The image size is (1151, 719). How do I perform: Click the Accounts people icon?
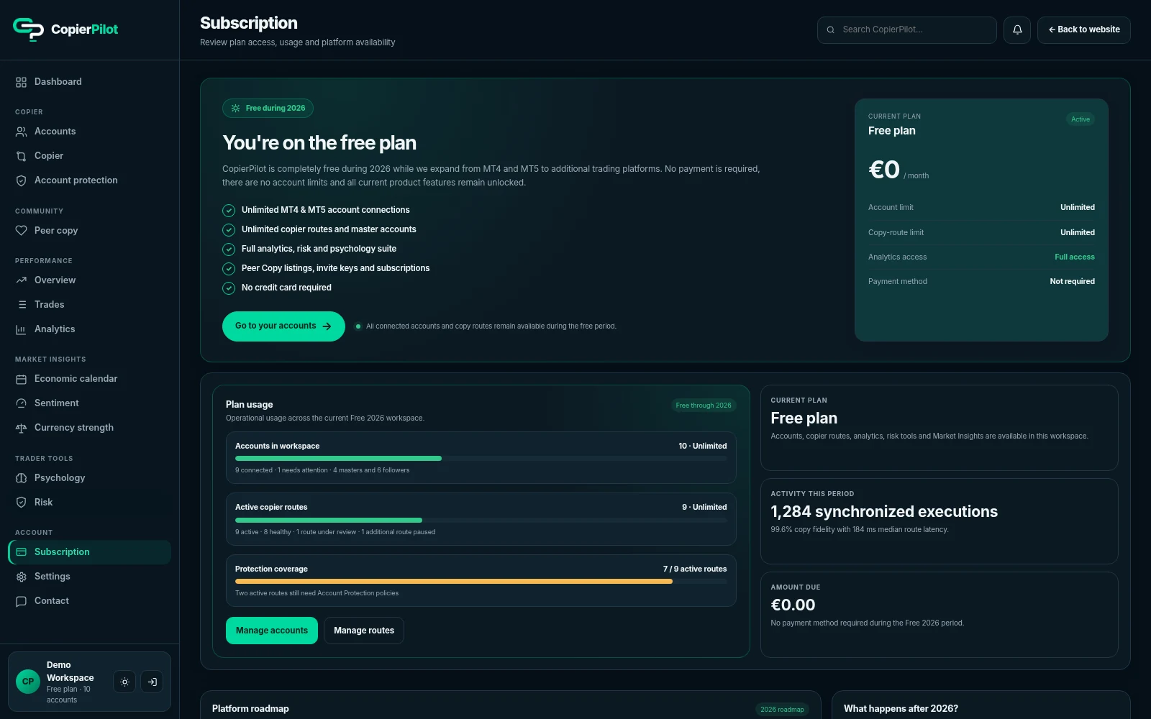pyautogui.click(x=21, y=132)
